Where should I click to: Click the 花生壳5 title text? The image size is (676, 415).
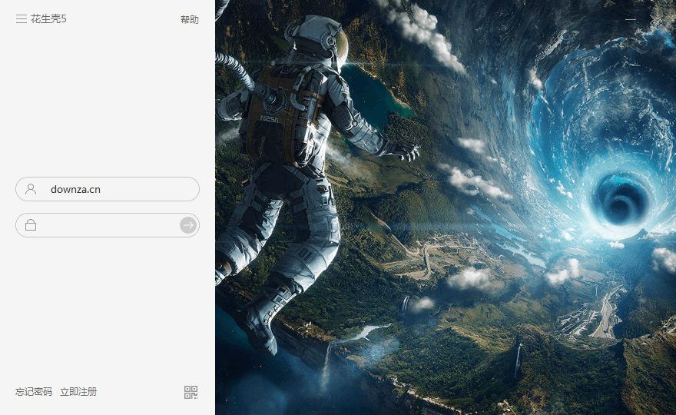tap(48, 18)
